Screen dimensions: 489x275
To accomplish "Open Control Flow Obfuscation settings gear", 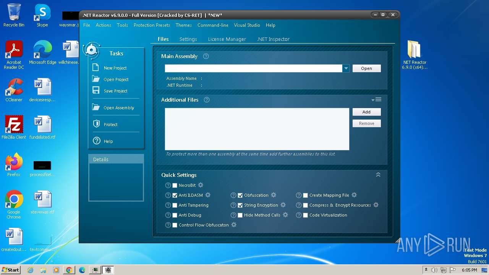I will (234, 225).
